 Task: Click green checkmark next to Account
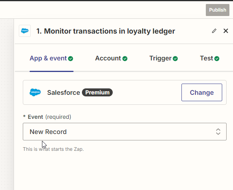point(125,58)
